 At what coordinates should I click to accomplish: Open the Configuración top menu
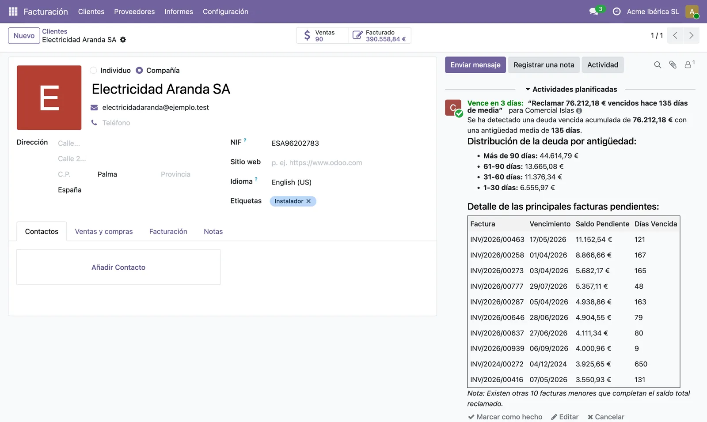(225, 11)
